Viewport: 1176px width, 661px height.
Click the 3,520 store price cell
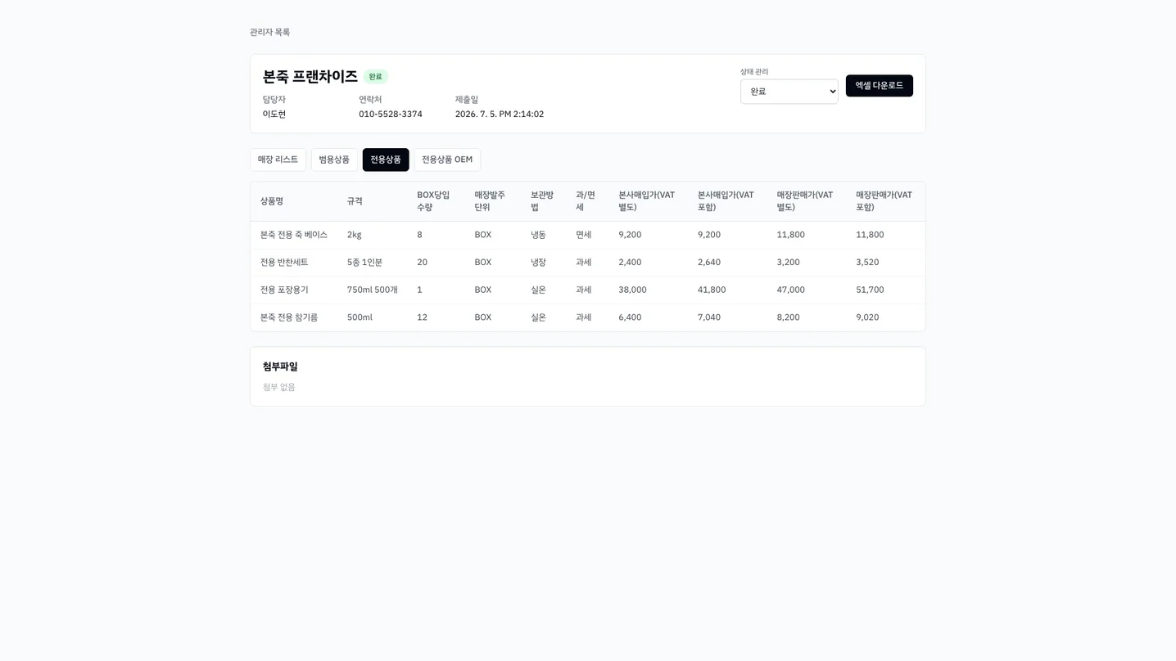tap(867, 263)
